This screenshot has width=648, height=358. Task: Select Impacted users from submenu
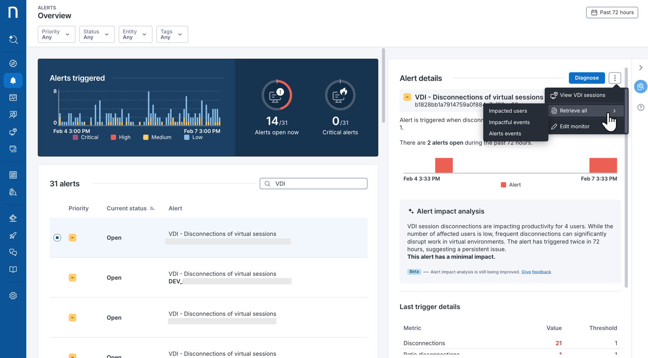point(508,111)
